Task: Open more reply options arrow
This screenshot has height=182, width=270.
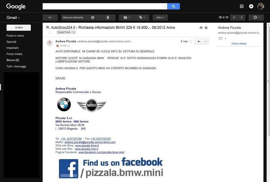Action: (x=206, y=41)
